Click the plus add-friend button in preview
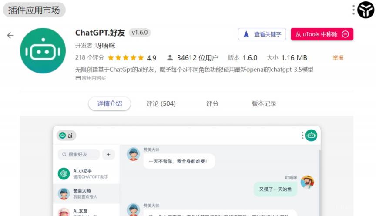The height and width of the screenshot is (216, 376). click(109, 154)
